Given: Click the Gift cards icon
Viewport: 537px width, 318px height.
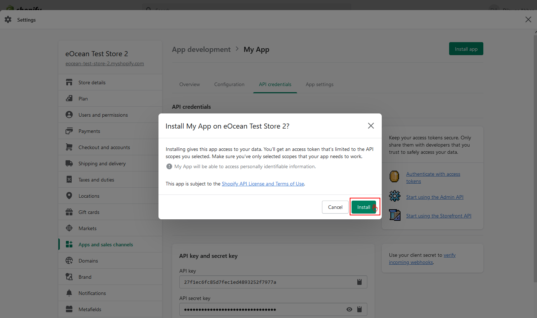Looking at the screenshot, I should click(69, 212).
